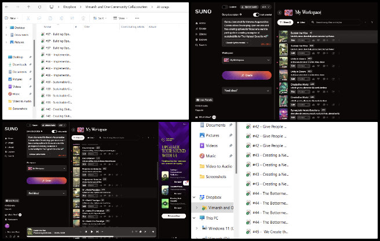This screenshot has width=380, height=241.
Task: Click the Delete trash icon in the Explorer toolbar
Action: [x=83, y=18]
